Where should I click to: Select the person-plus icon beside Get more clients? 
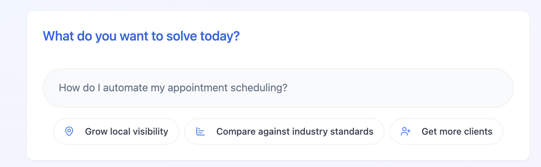pos(406,131)
